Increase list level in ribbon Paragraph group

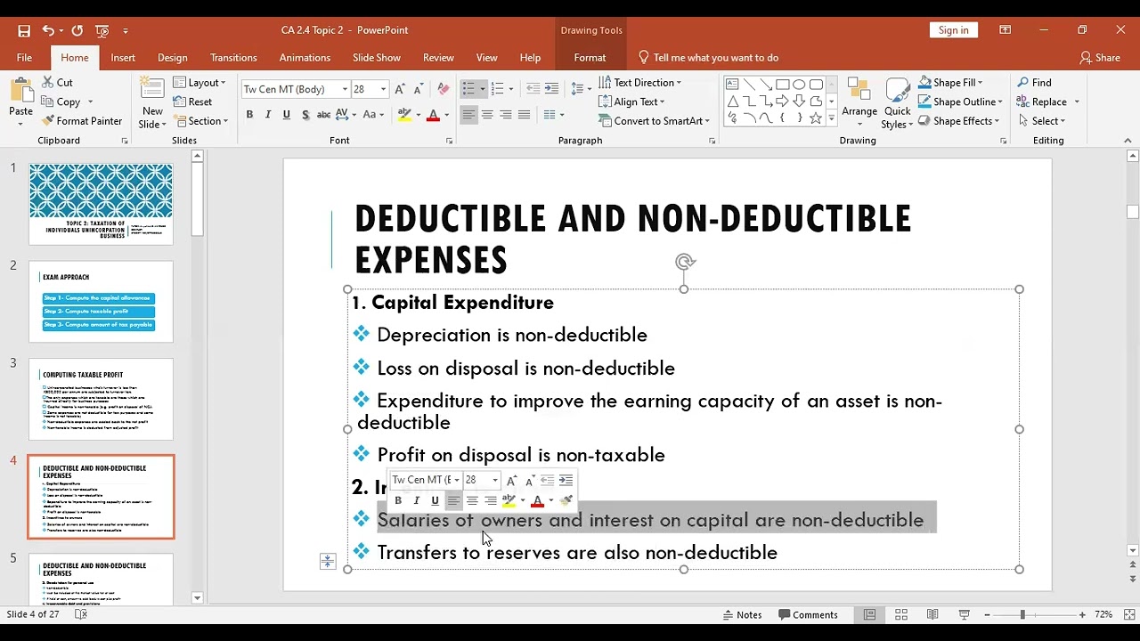point(551,89)
